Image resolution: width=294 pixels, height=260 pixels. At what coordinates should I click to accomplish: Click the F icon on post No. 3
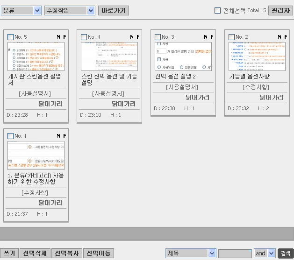(212, 37)
